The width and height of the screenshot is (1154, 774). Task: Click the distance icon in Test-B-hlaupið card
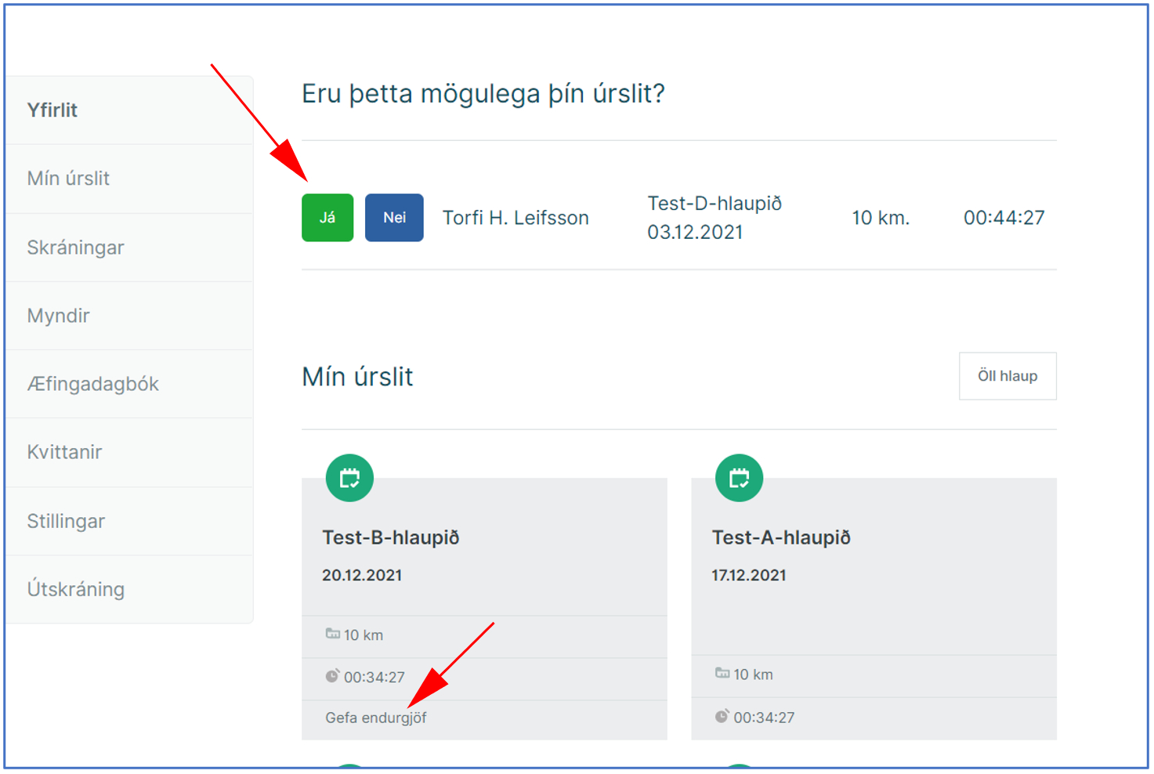pos(333,634)
